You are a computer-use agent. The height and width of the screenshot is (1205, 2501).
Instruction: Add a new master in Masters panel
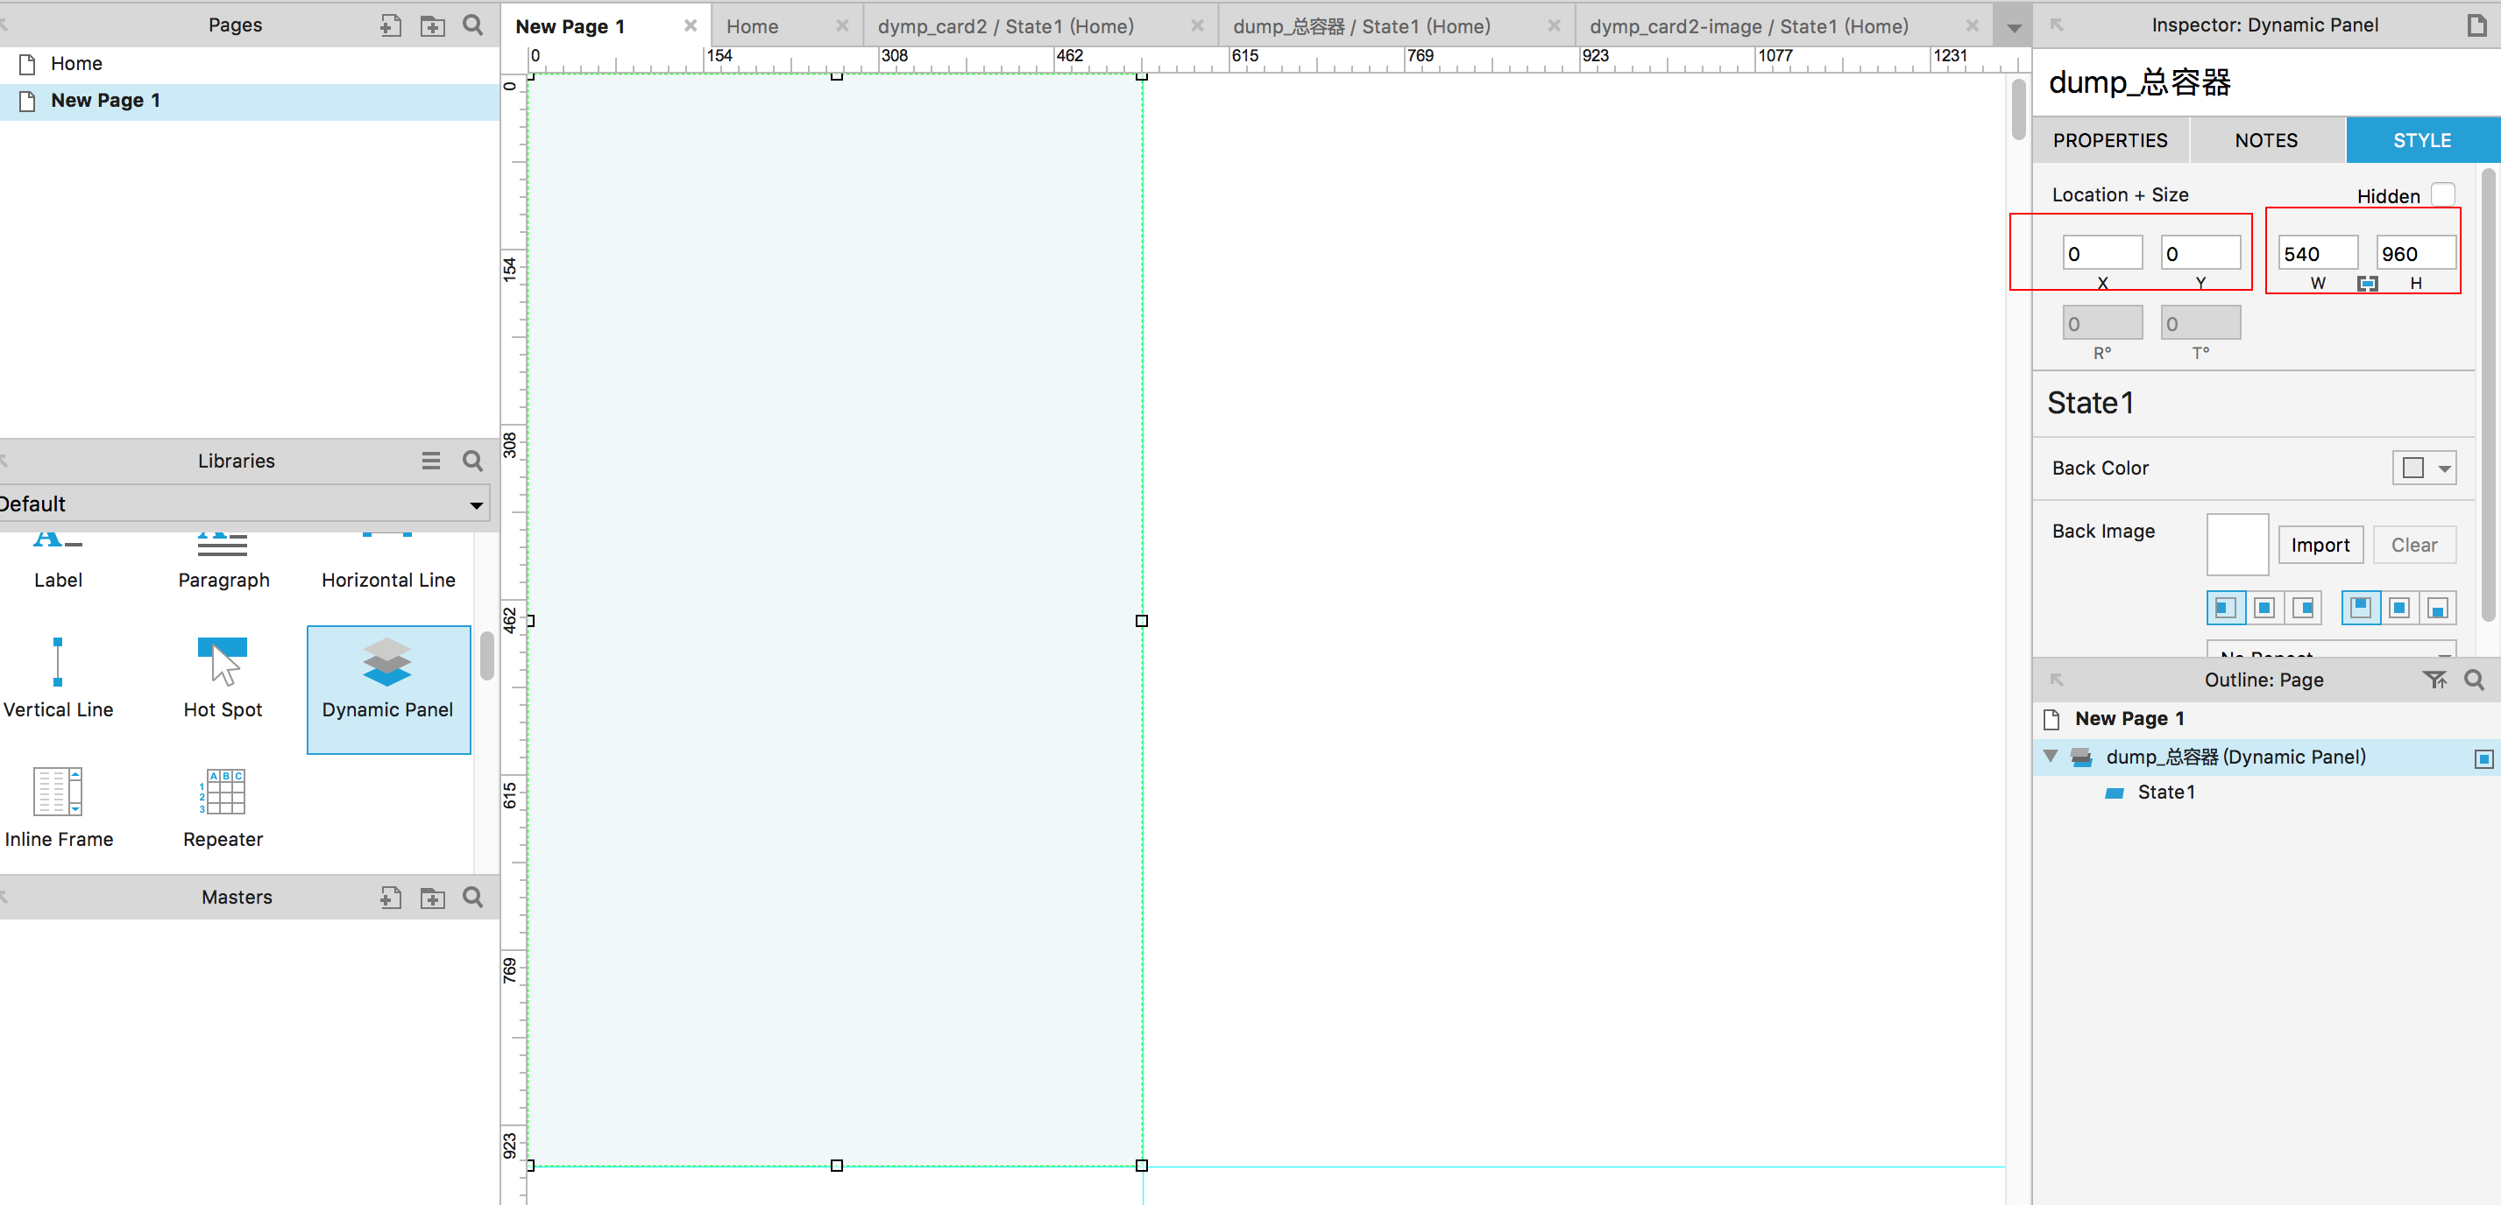click(x=390, y=898)
